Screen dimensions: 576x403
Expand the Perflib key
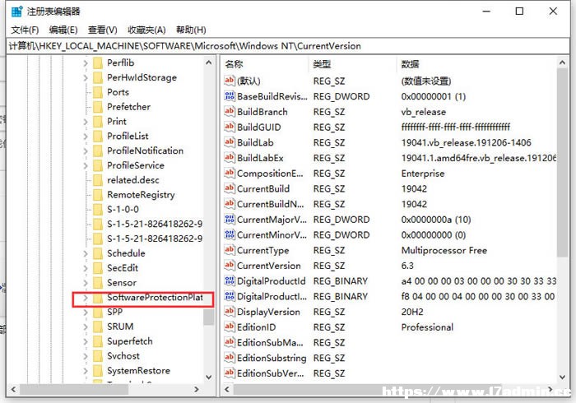[x=86, y=63]
